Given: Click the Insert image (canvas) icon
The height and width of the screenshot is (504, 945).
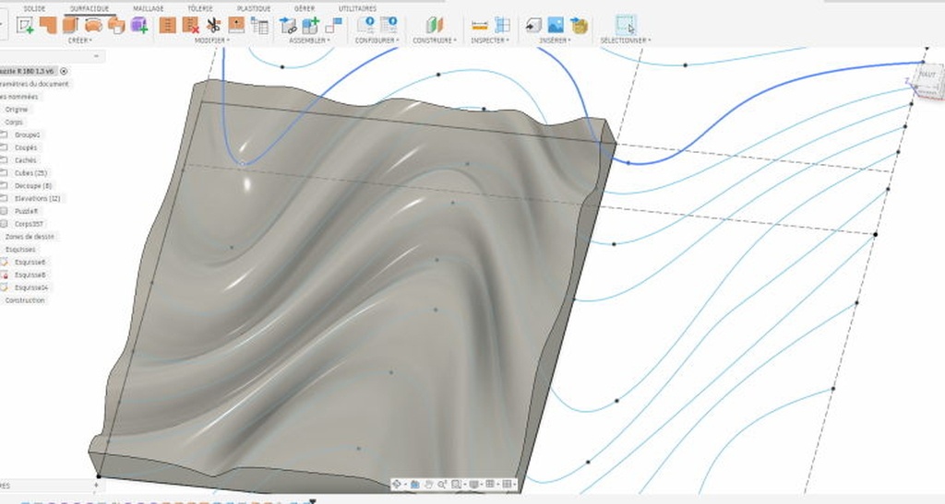Looking at the screenshot, I should [556, 25].
